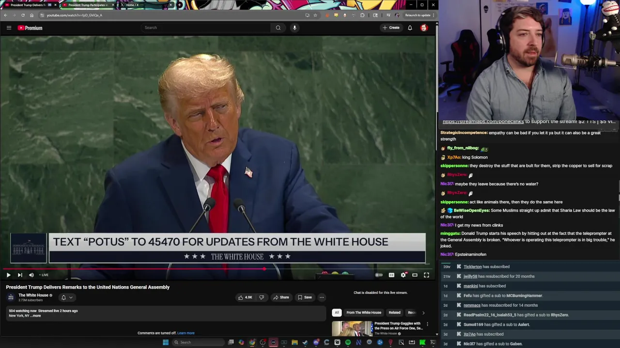The height and width of the screenshot is (348, 620).
Task: Click the Share button
Action: [x=280, y=298]
